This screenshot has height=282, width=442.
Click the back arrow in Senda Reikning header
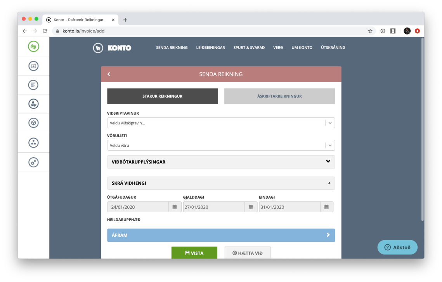coord(109,74)
